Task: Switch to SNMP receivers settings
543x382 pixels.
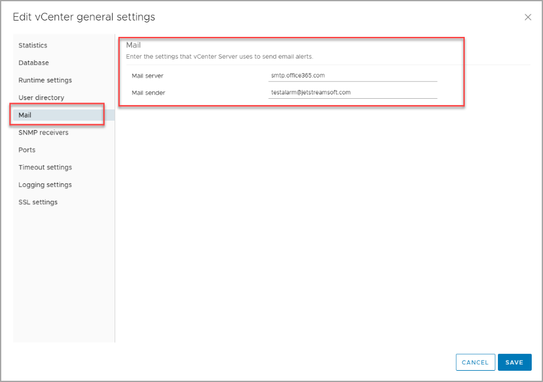Action: click(x=43, y=133)
